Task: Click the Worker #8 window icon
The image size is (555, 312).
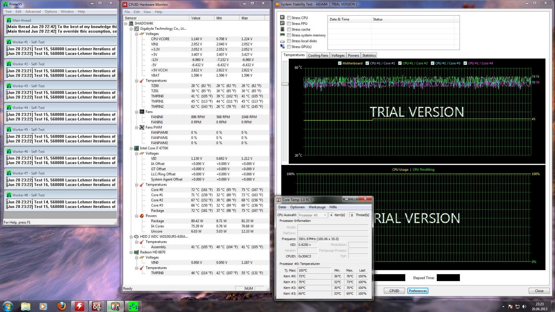Action: pyautogui.click(x=9, y=195)
